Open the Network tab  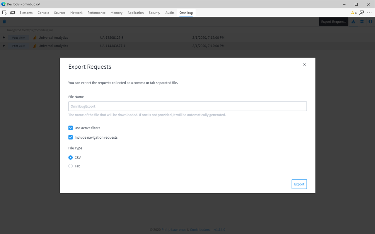[x=76, y=13]
